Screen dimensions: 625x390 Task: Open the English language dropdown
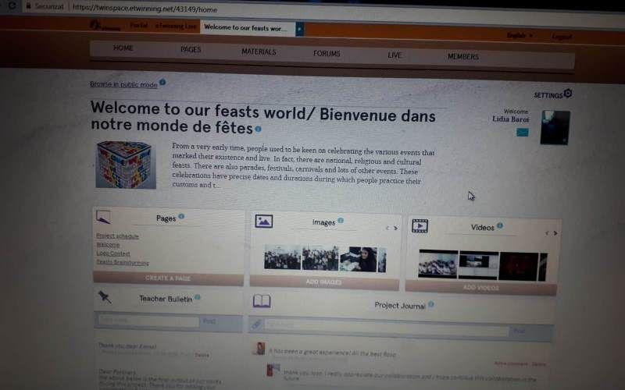(x=520, y=35)
